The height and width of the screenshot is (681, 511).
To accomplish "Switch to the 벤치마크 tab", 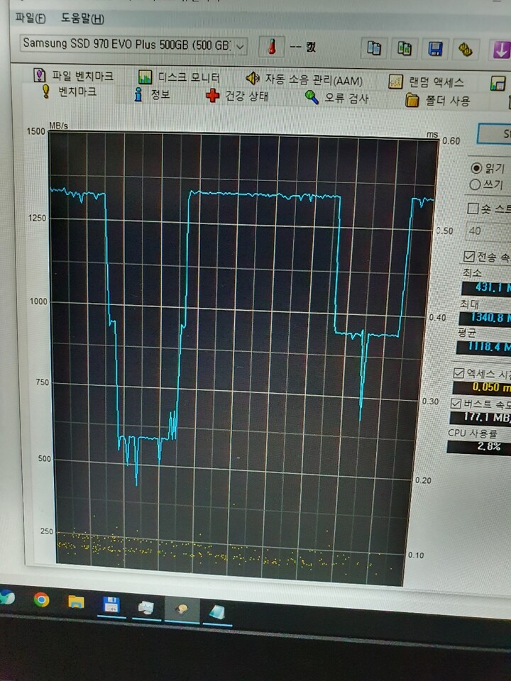I will point(69,92).
